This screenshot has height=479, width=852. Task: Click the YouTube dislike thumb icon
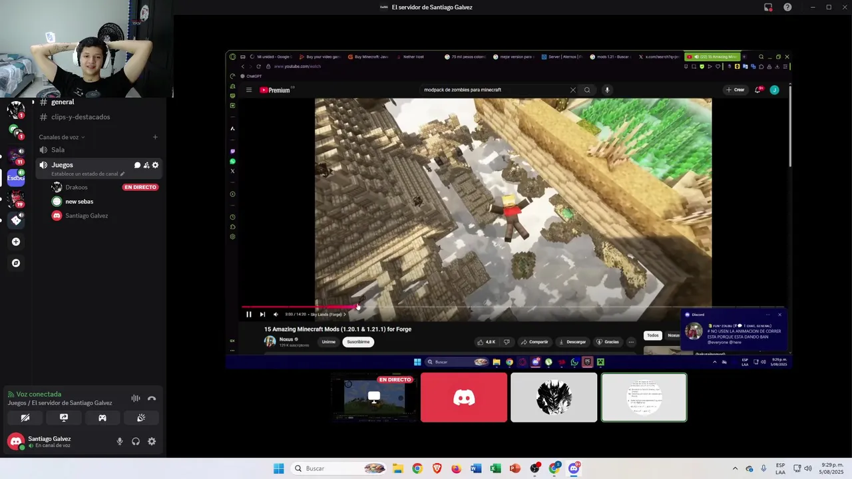click(507, 342)
